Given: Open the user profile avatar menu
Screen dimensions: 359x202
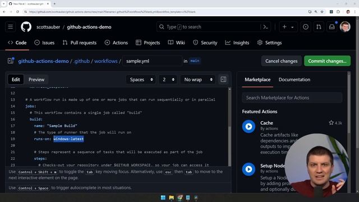Looking at the screenshot, I should [345, 27].
